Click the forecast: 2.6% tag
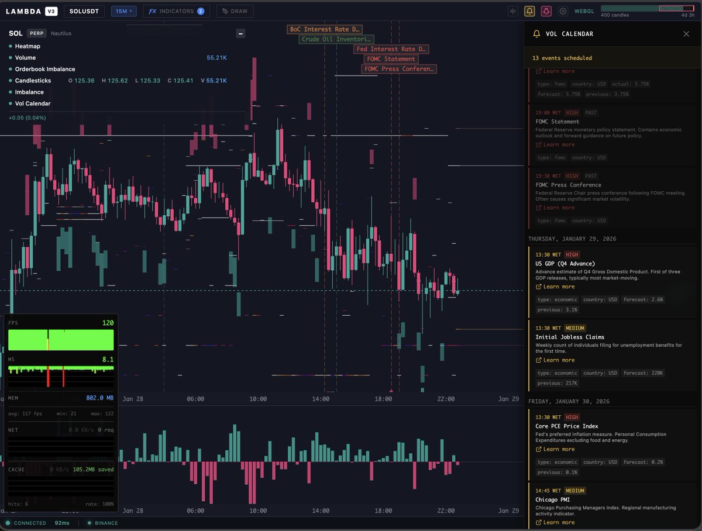 click(x=643, y=299)
